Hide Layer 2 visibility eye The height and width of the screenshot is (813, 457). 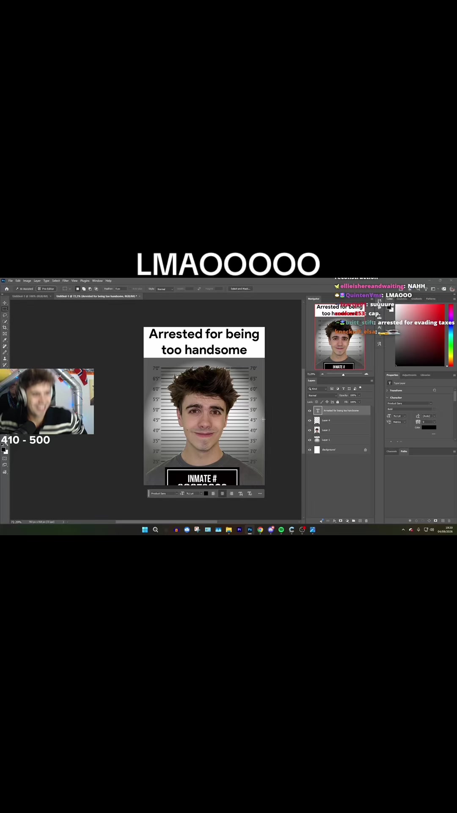[309, 430]
